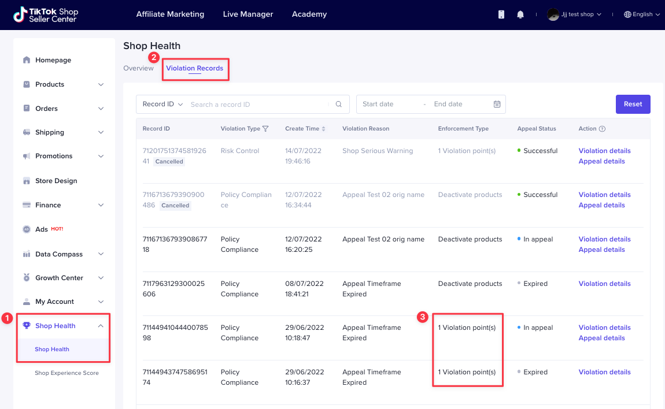The height and width of the screenshot is (409, 665).
Task: Switch to the Overview tab
Action: 138,68
